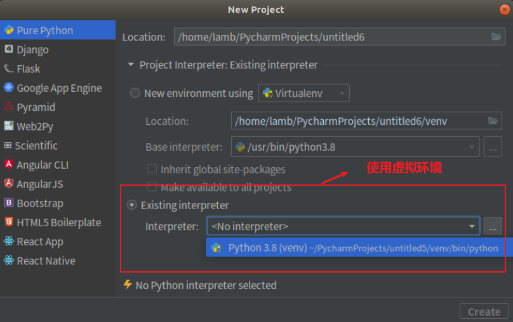This screenshot has height=322, width=513.
Task: Click the Pure Python icon in sidebar
Action: 9,30
